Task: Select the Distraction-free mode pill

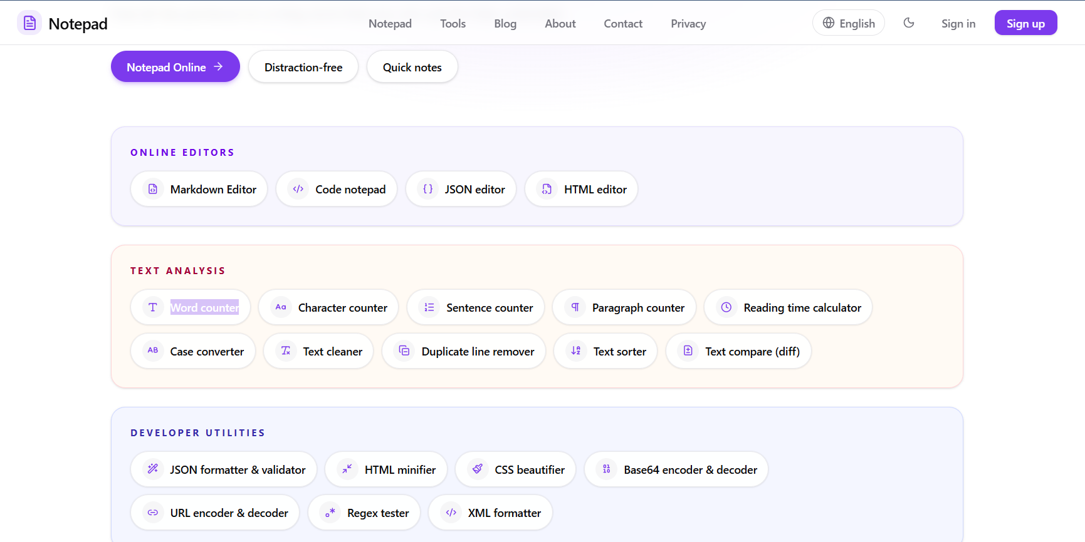Action: (303, 67)
